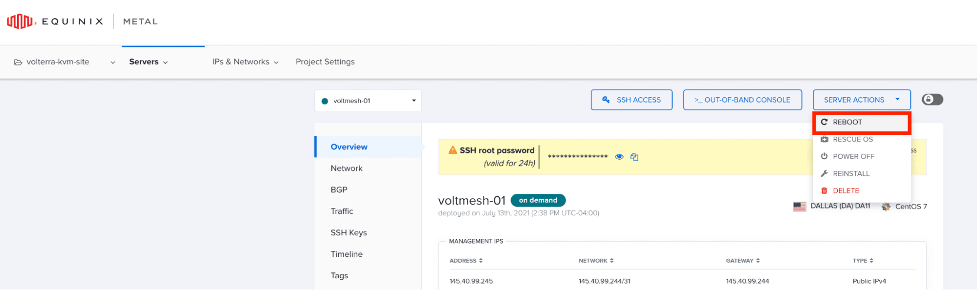Switch to the BGP tab
977x290 pixels.
click(x=339, y=190)
